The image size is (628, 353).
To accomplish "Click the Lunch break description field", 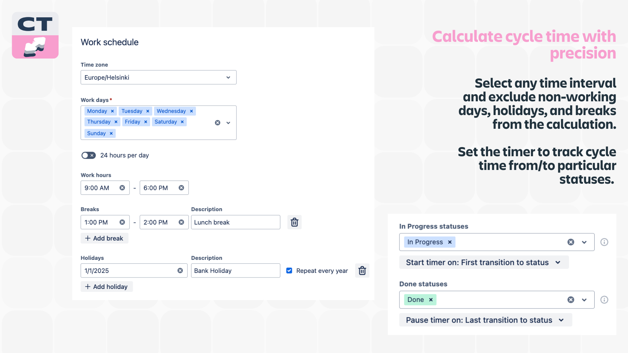I will click(x=235, y=222).
